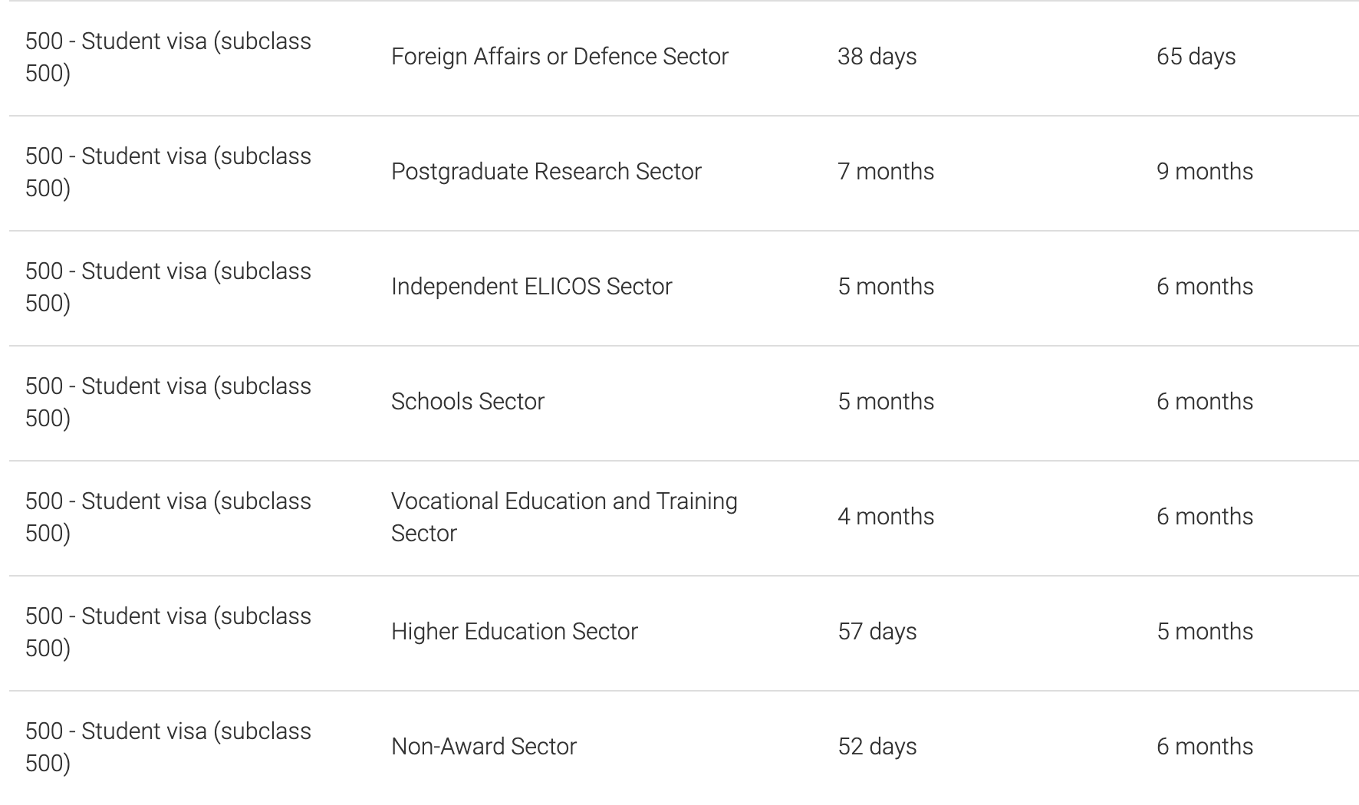This screenshot has height=805, width=1359.
Task: Click the 38 days processing time
Action: coord(877,57)
